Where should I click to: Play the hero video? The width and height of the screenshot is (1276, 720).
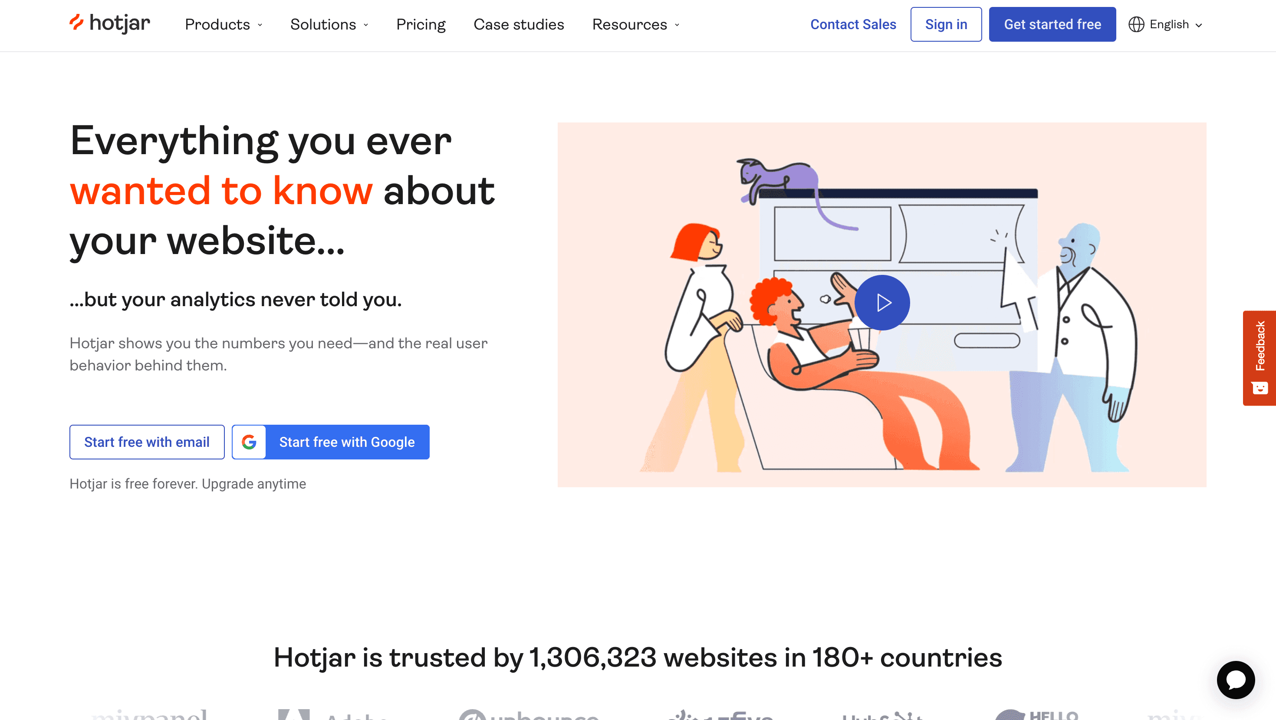pos(882,302)
